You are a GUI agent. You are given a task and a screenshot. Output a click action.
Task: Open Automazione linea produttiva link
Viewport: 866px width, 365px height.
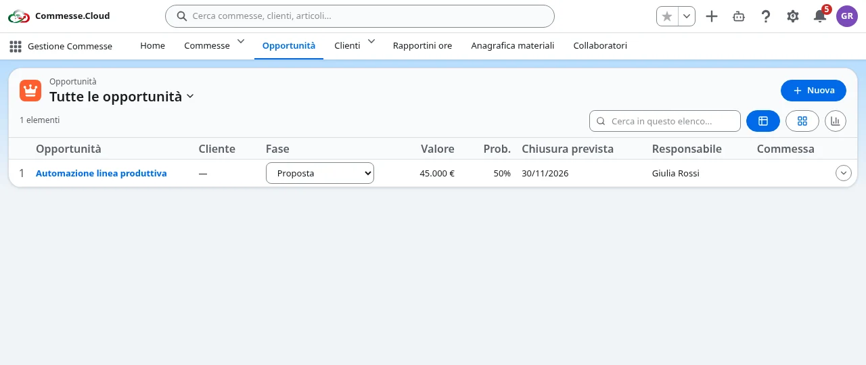[x=101, y=173]
